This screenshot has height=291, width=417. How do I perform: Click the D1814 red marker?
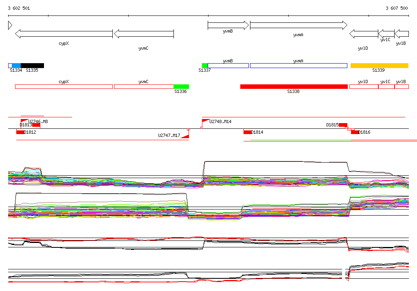point(247,132)
